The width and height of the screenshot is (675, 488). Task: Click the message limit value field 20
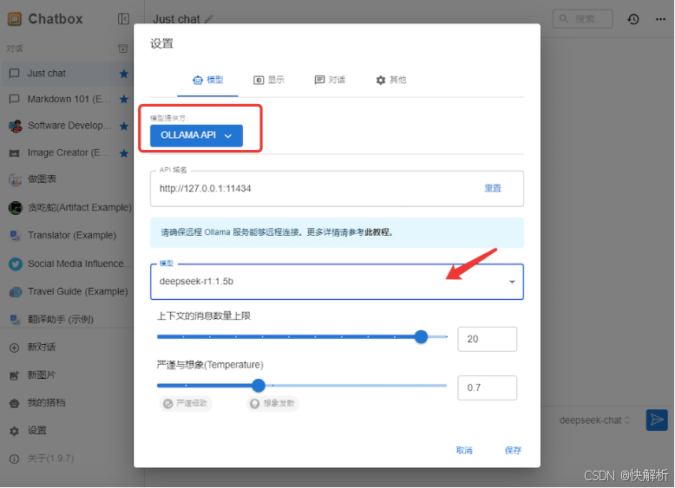click(x=487, y=339)
